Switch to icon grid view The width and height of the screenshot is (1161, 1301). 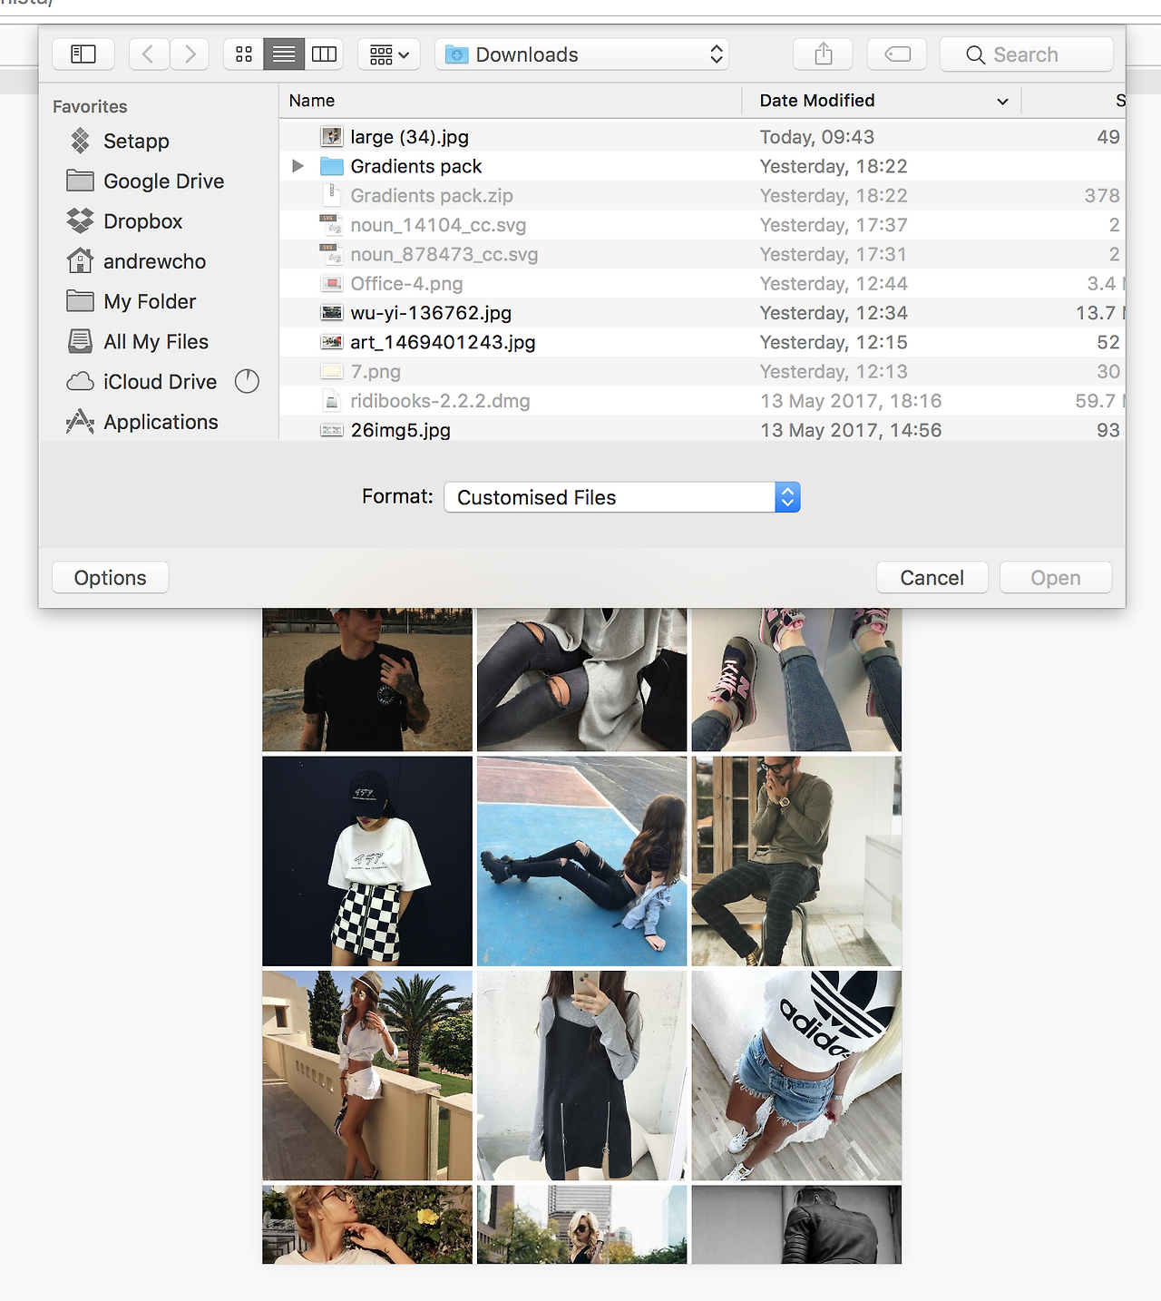tap(244, 54)
